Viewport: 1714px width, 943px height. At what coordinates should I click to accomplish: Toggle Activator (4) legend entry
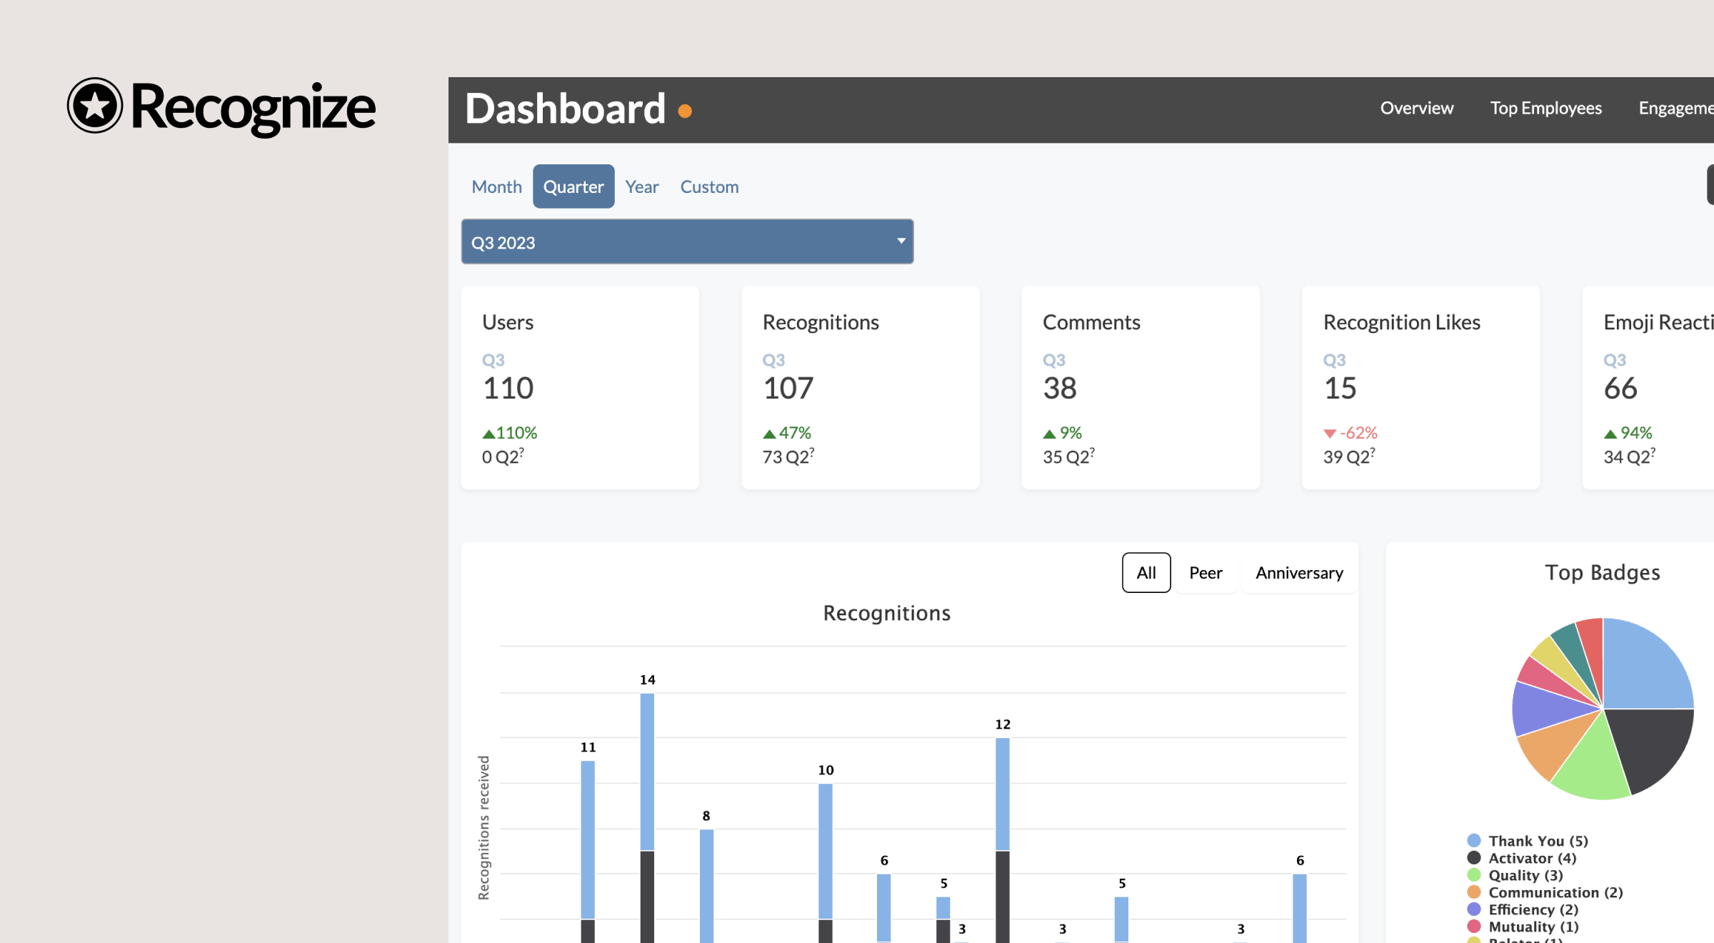pyautogui.click(x=1522, y=858)
